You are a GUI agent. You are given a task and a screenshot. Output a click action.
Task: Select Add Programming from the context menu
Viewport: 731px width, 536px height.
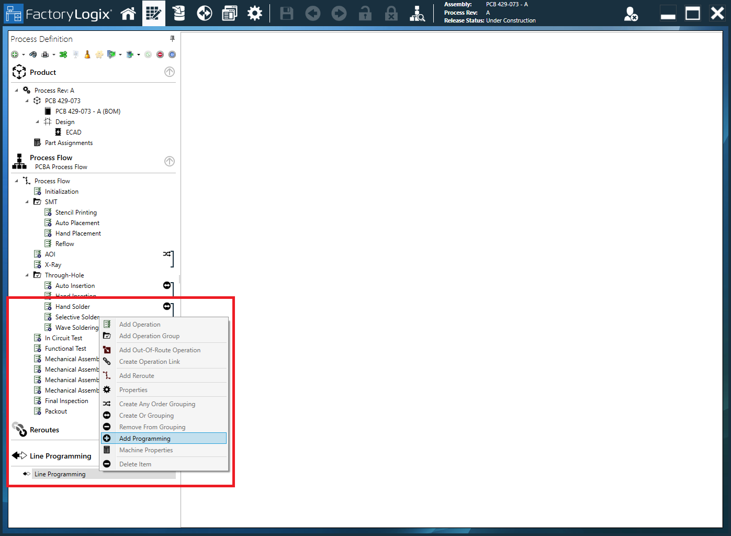click(x=145, y=438)
